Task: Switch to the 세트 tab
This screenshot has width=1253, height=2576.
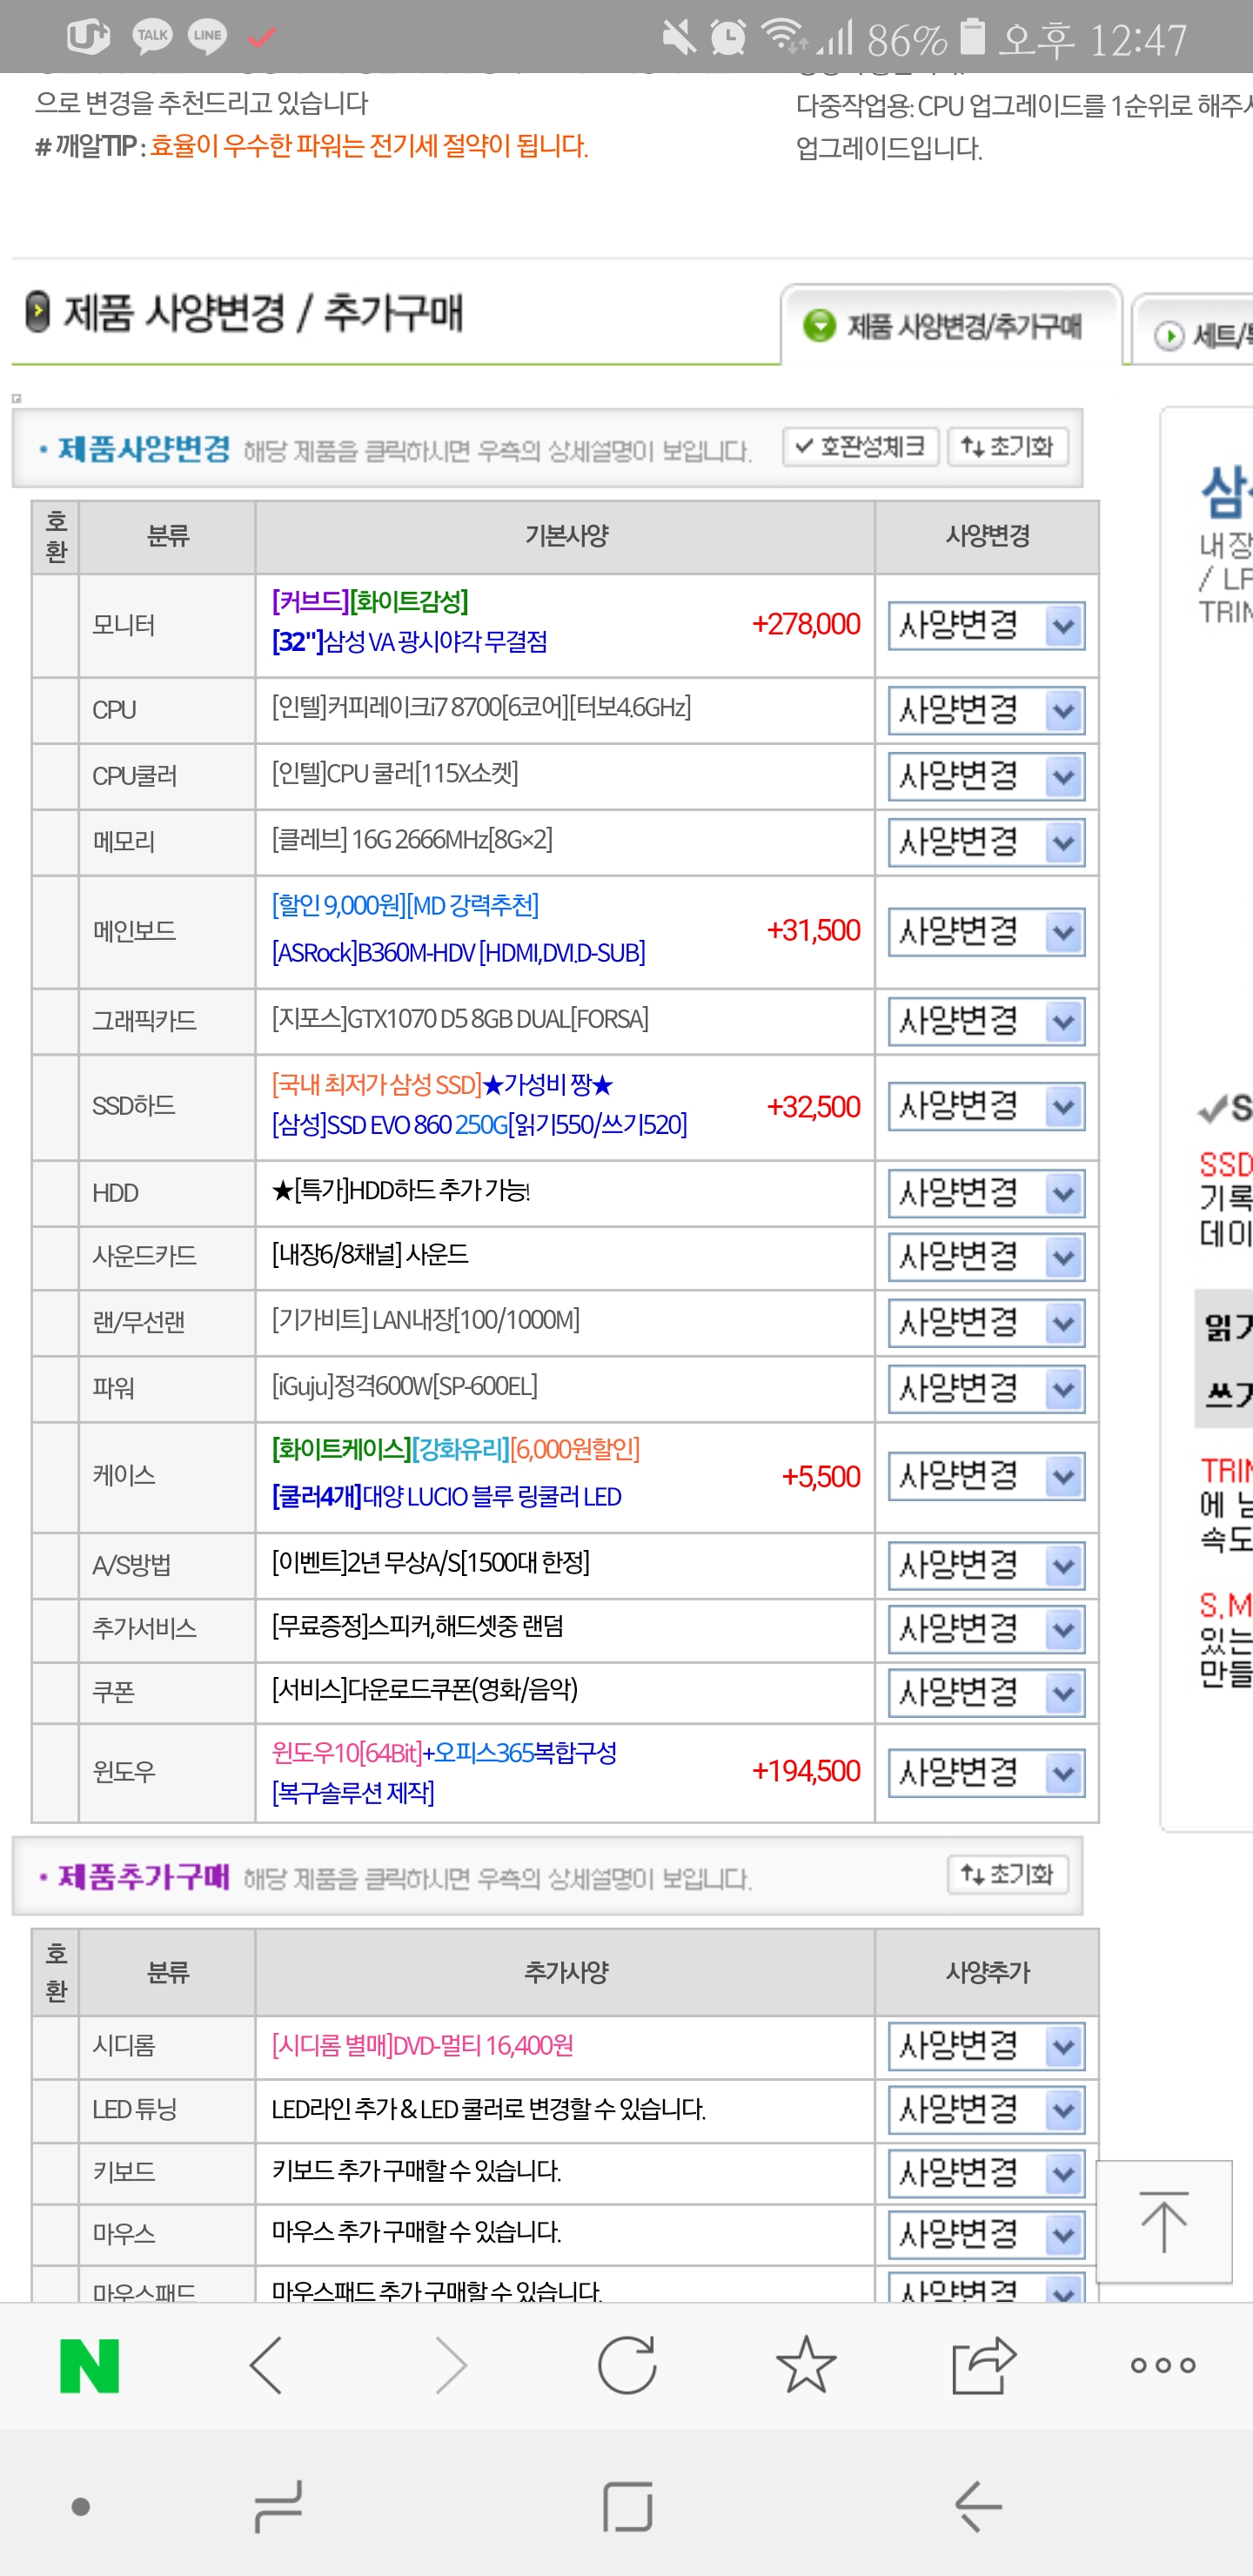Action: point(1194,334)
